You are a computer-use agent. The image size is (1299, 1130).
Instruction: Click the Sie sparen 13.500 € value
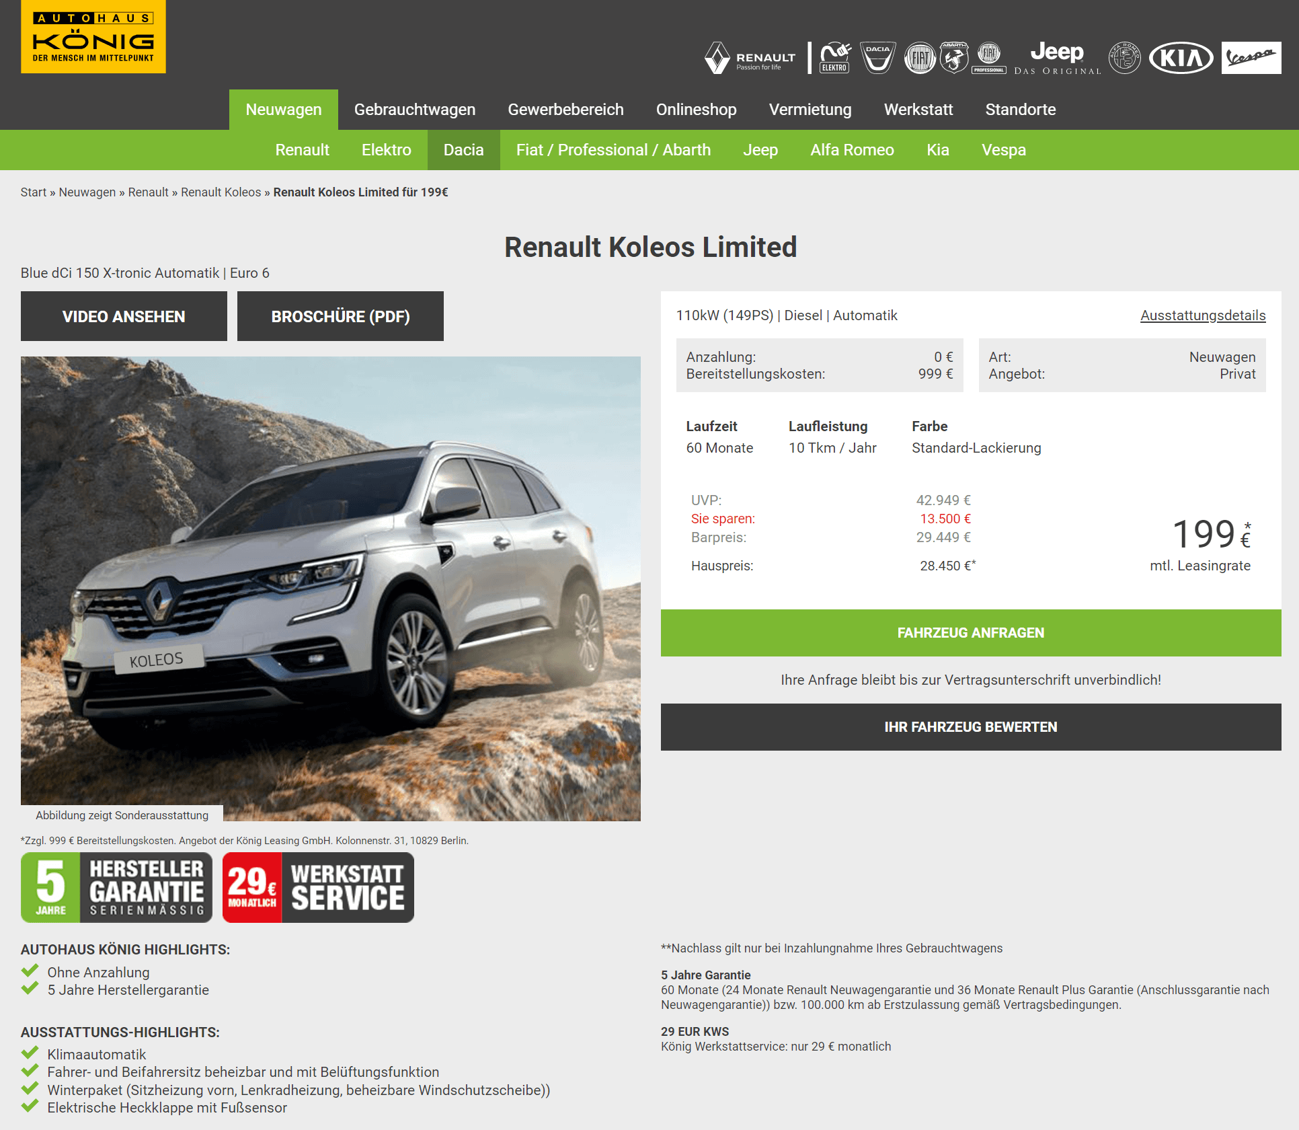click(x=945, y=519)
